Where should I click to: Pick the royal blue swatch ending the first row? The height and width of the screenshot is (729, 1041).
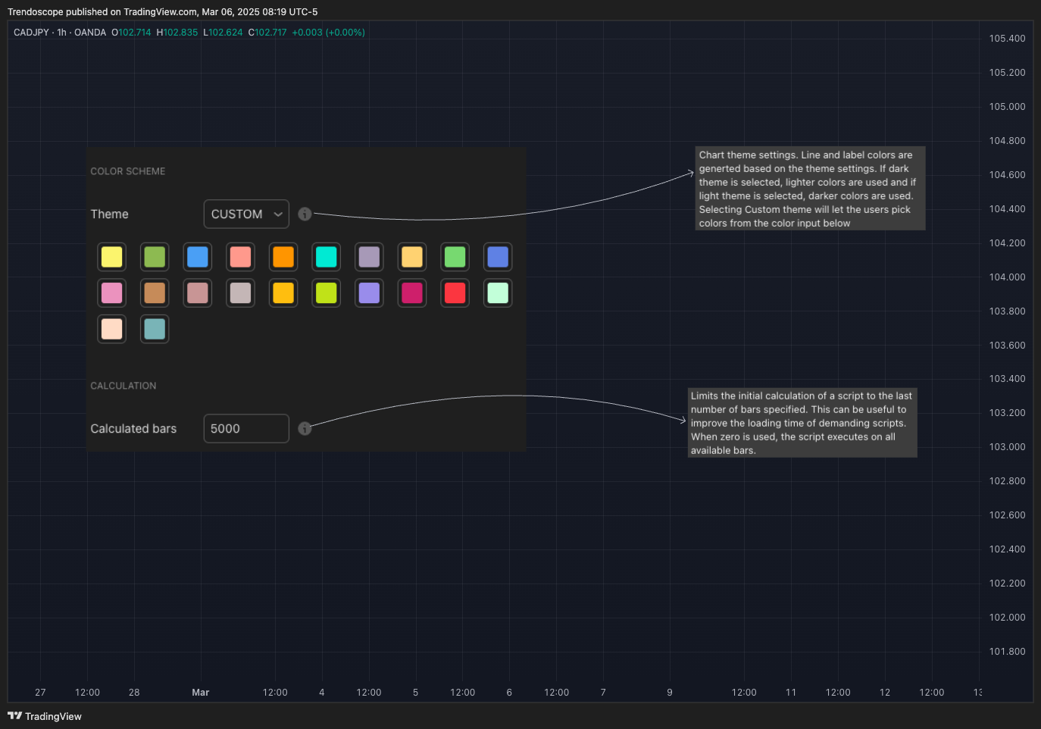[498, 257]
